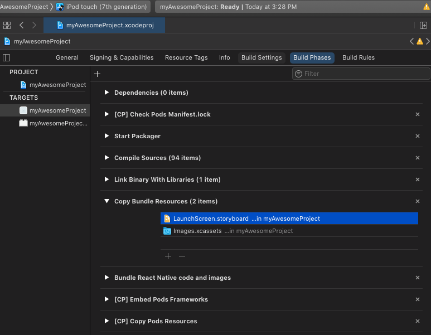Click into the Filter search field
Image resolution: width=431 pixels, height=335 pixels.
[361, 74]
